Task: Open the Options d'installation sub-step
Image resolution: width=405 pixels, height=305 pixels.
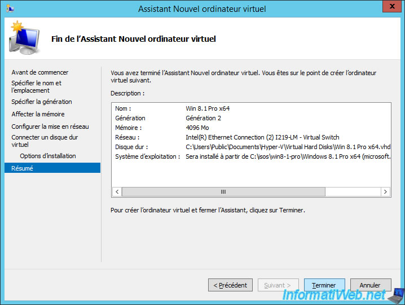Action: click(x=47, y=156)
